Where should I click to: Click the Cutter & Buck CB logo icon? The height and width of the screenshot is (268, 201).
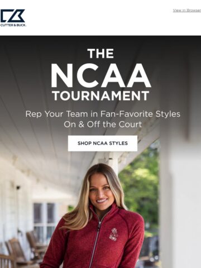[x=12, y=16]
